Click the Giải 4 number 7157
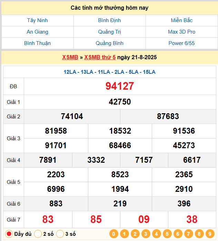Viewport: 218px width, 241px height. coord(144,160)
